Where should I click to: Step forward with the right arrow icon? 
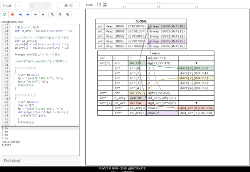(36, 14)
